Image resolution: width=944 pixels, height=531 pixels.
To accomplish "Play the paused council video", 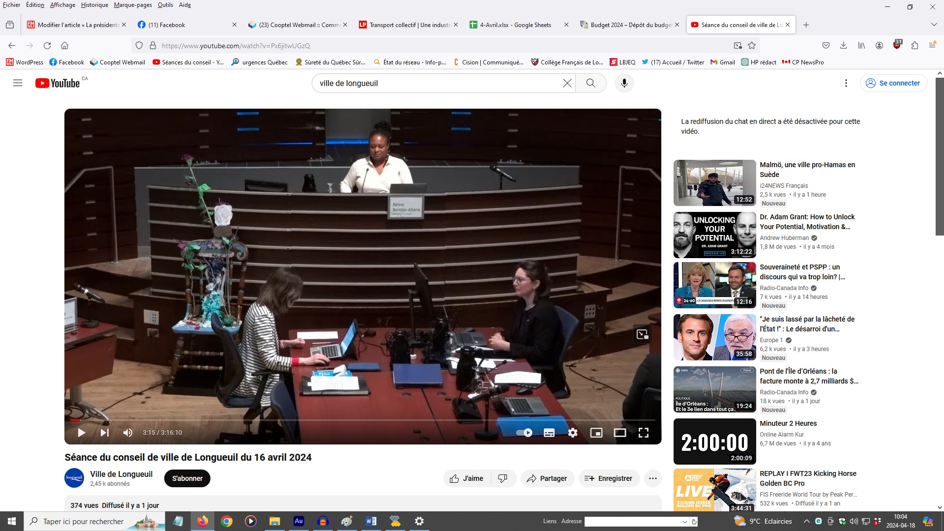I will (82, 433).
